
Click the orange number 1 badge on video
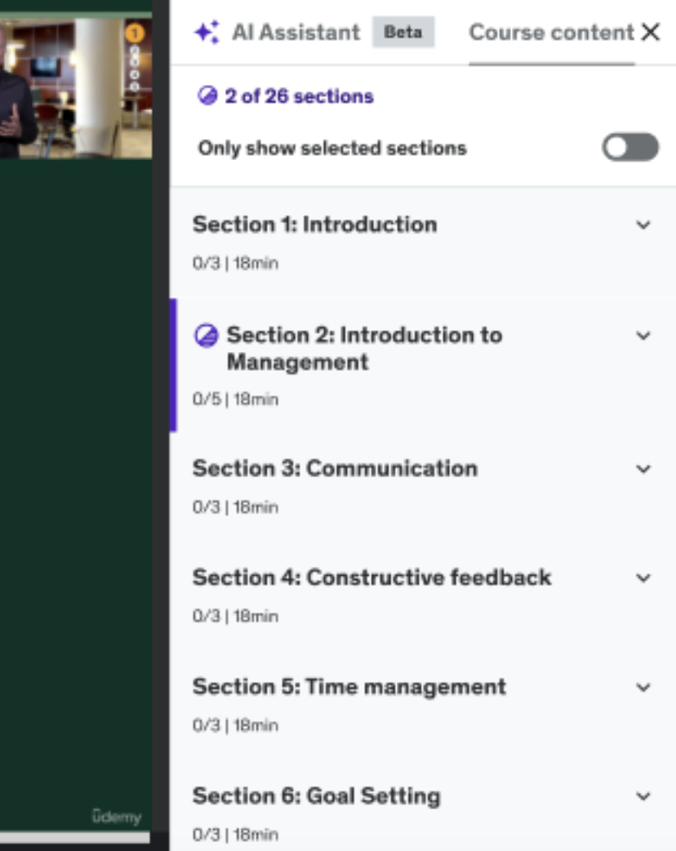(x=136, y=33)
